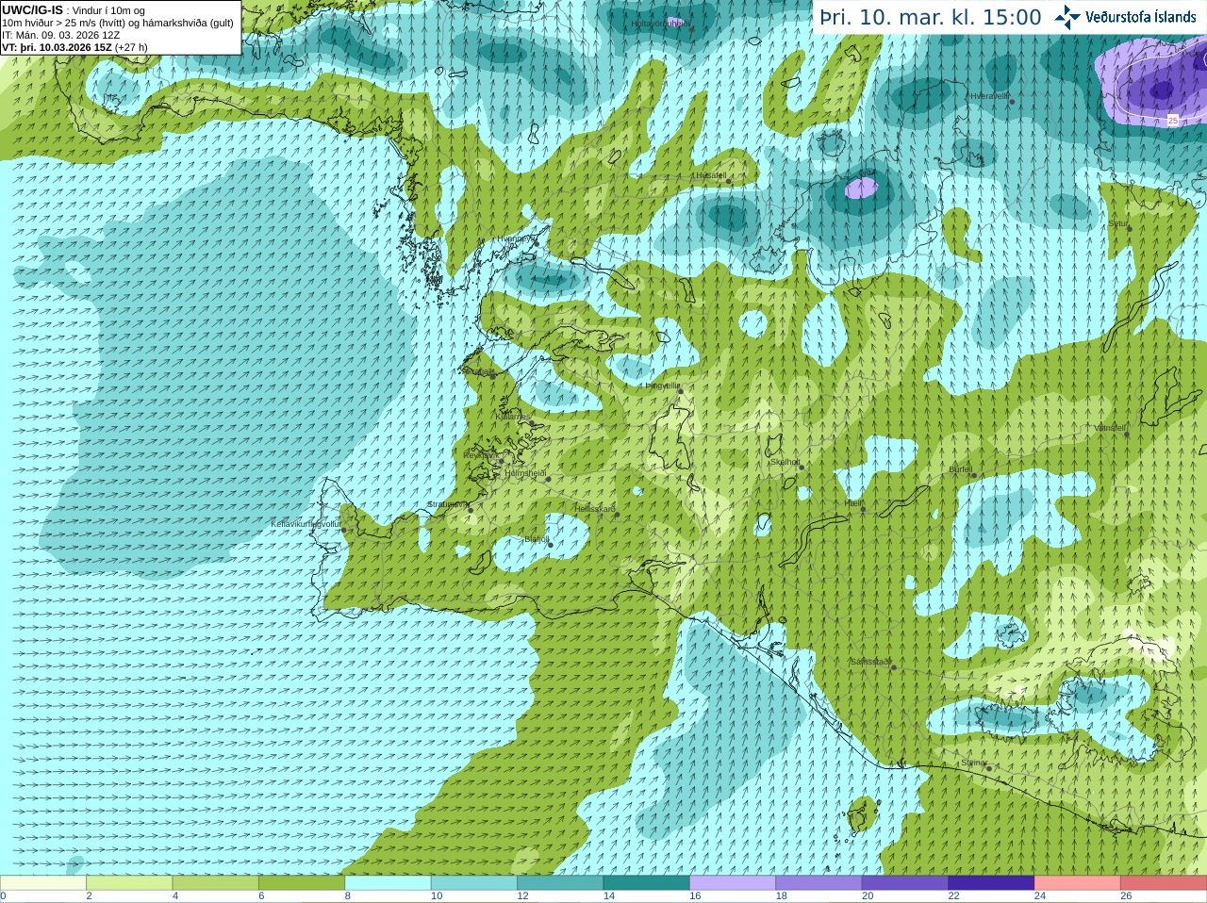Click the Hvanneyri station marker

(x=537, y=243)
